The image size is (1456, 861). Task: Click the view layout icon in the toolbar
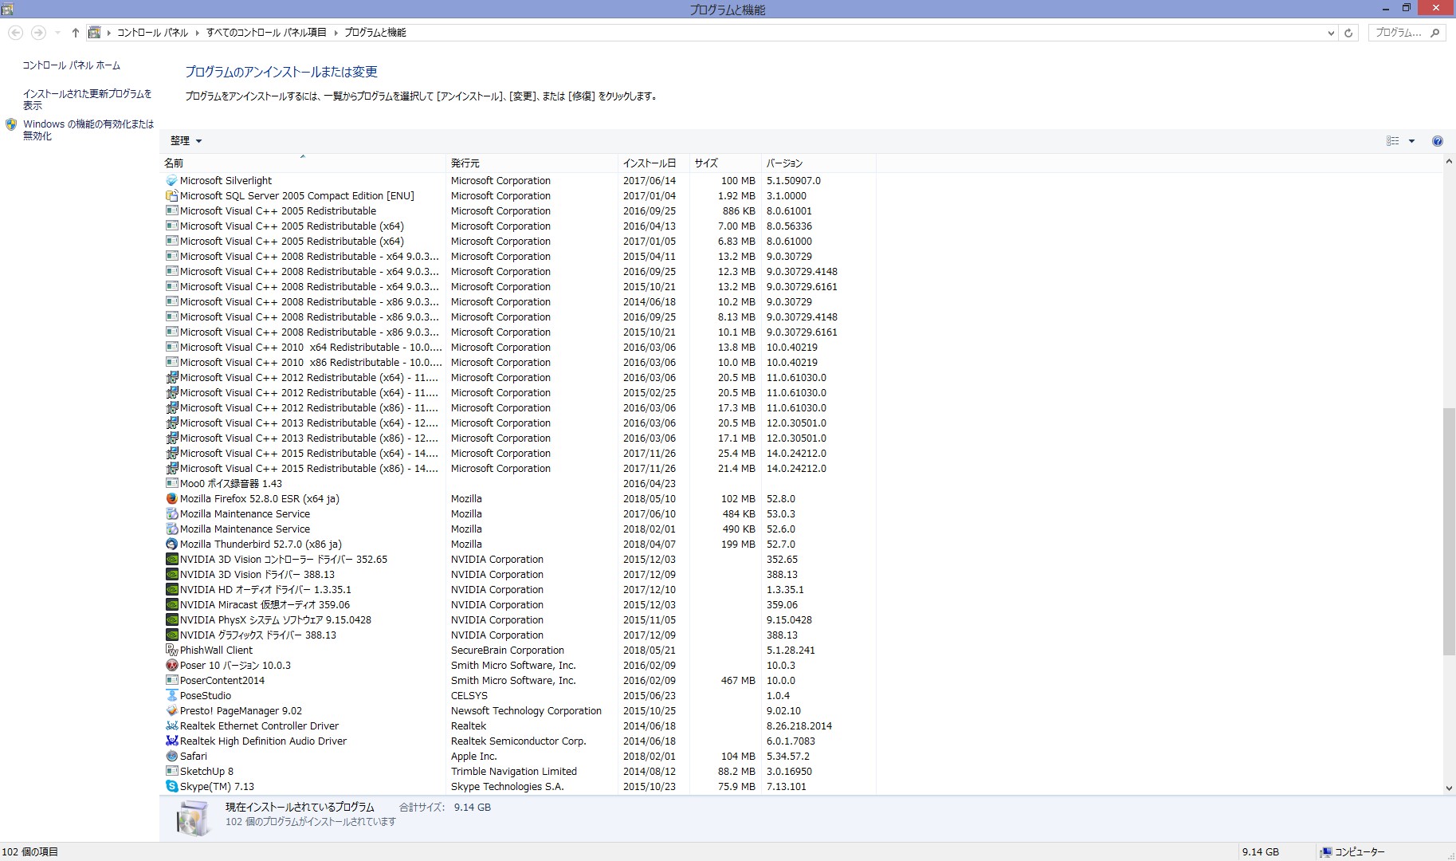point(1393,141)
